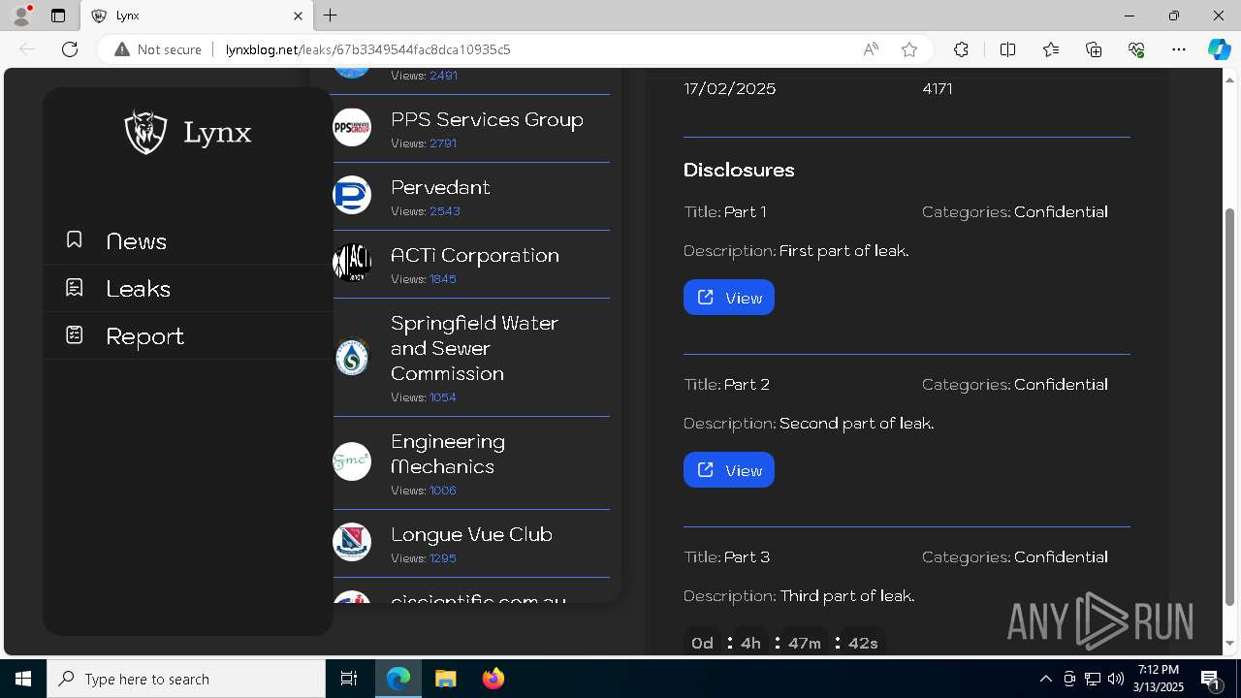
Task: Click Springfield Water logo thumbnail
Action: pyautogui.click(x=352, y=358)
